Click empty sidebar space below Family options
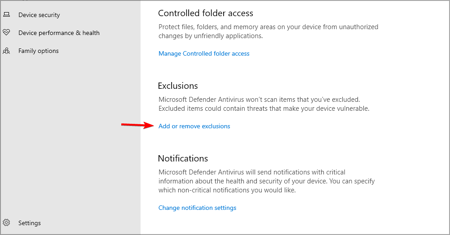The image size is (450, 235). (x=70, y=135)
